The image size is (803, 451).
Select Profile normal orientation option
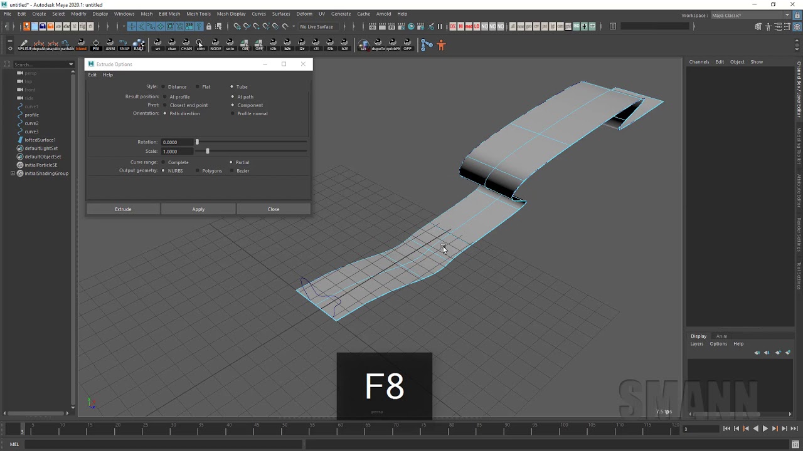[232, 113]
